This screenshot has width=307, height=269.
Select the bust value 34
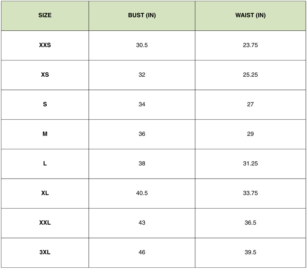(x=142, y=104)
